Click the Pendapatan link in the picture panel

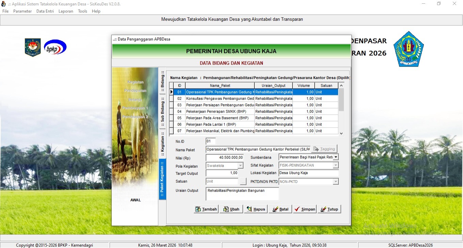click(x=135, y=91)
